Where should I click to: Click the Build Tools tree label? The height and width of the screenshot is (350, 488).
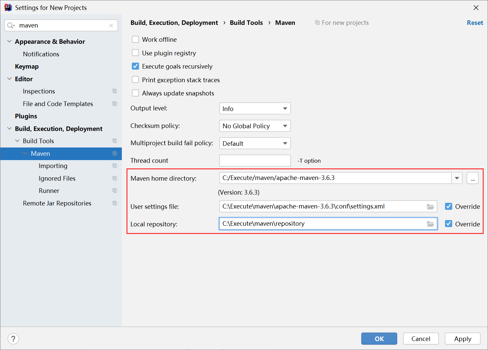pyautogui.click(x=38, y=141)
